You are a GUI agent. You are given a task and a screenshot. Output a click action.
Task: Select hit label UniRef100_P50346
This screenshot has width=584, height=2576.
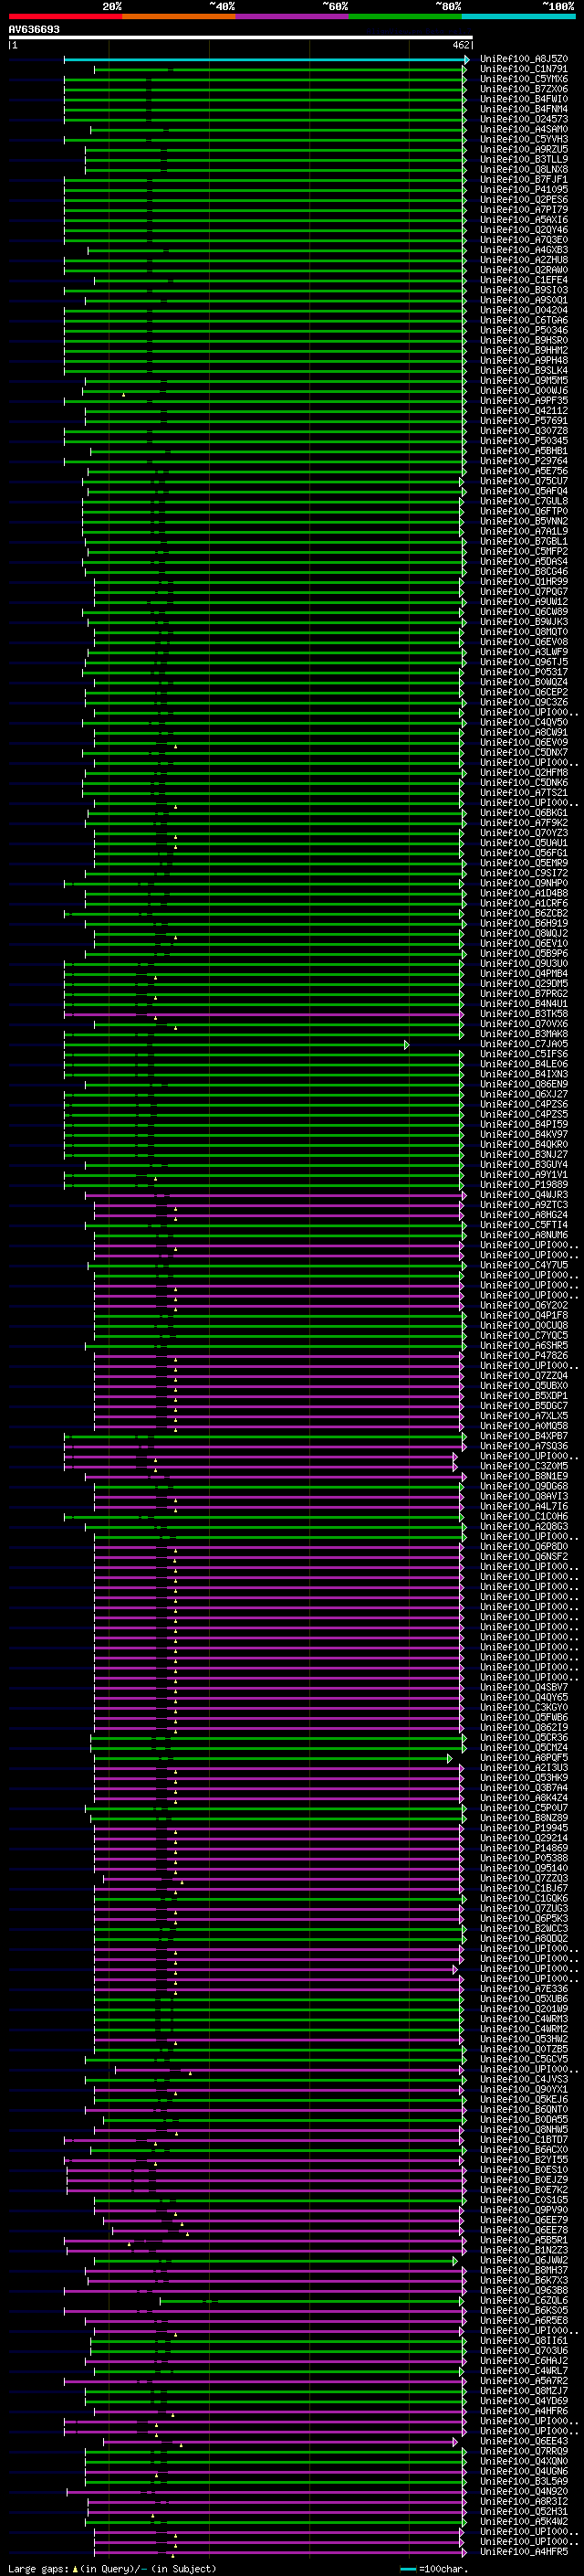[524, 330]
